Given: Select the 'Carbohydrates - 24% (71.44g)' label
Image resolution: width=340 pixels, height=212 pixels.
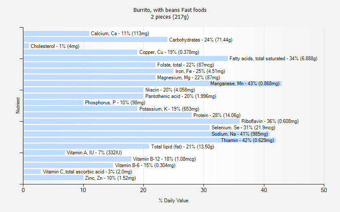Looking at the screenshot, I should coord(201,40).
